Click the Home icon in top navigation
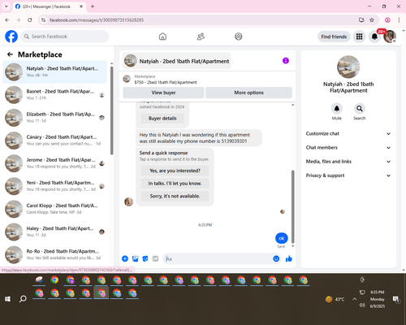The image size is (406, 325). (162, 37)
